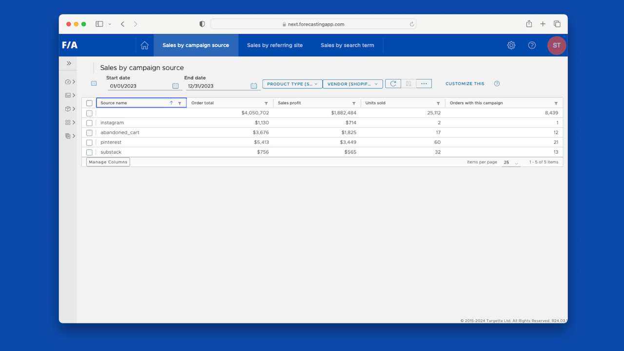
Task: Check the instagram row checkbox
Action: pyautogui.click(x=89, y=123)
